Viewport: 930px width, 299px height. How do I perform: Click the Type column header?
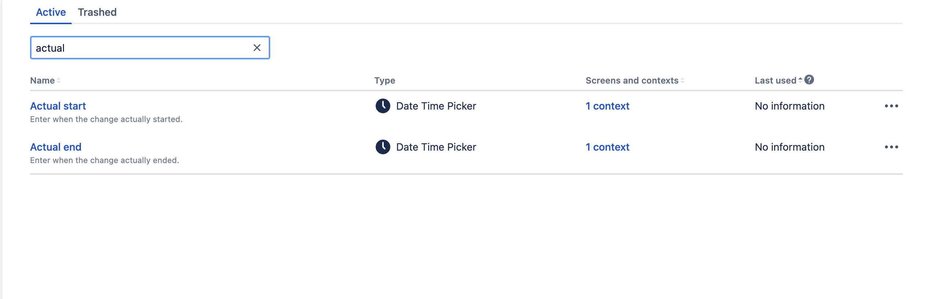click(x=384, y=81)
